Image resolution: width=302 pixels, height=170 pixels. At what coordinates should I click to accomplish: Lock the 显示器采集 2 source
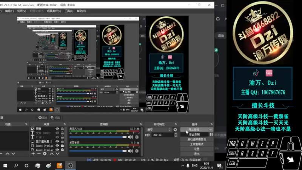[62, 141]
